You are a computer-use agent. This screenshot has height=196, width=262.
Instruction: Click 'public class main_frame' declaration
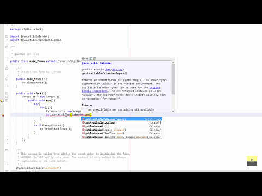pos(27,62)
